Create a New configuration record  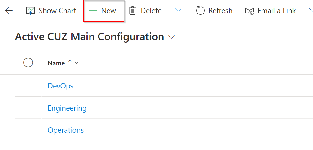108,11
